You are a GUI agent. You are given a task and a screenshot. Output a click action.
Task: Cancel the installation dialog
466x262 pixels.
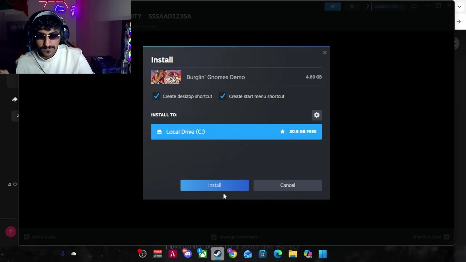pos(288,185)
